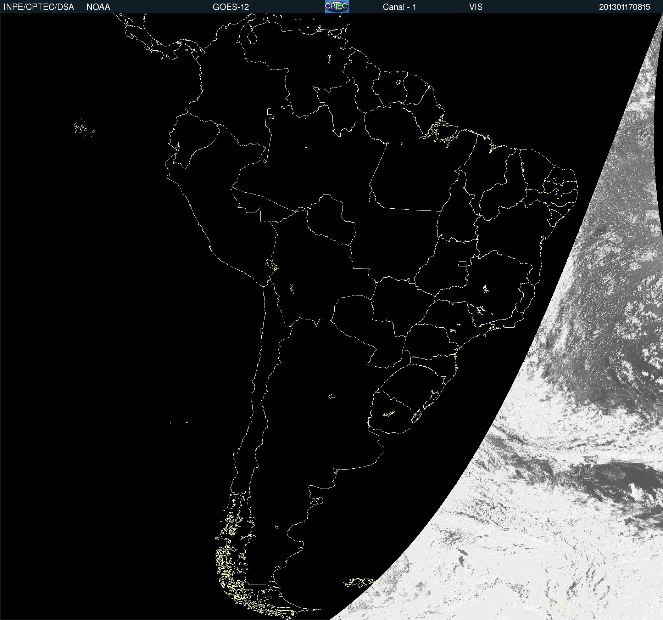
Task: Select the 201301170815 timestamp
Action: [x=625, y=7]
